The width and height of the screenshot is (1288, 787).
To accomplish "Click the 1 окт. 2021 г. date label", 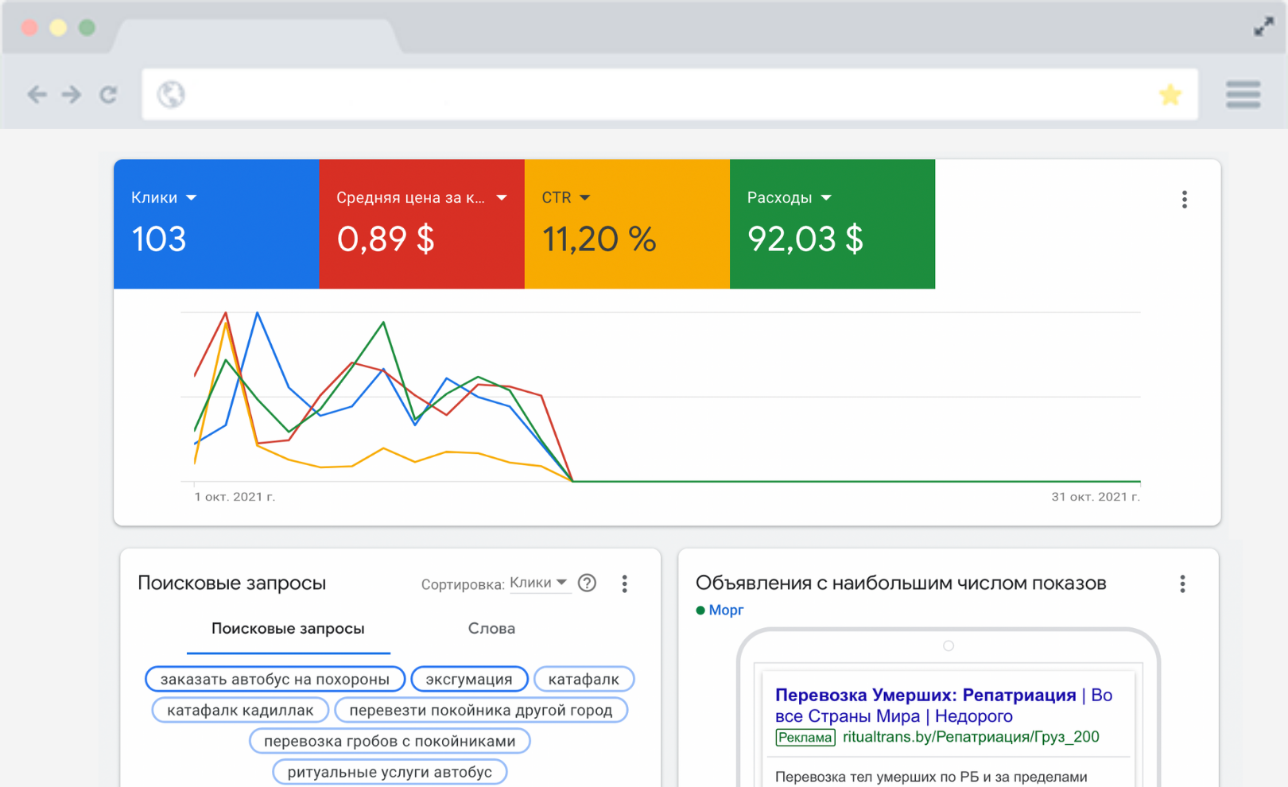I will [x=235, y=497].
